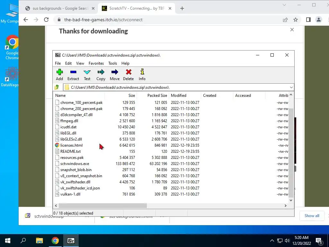Select the README.txt file icon
The image size is (329, 247).
click(57, 151)
